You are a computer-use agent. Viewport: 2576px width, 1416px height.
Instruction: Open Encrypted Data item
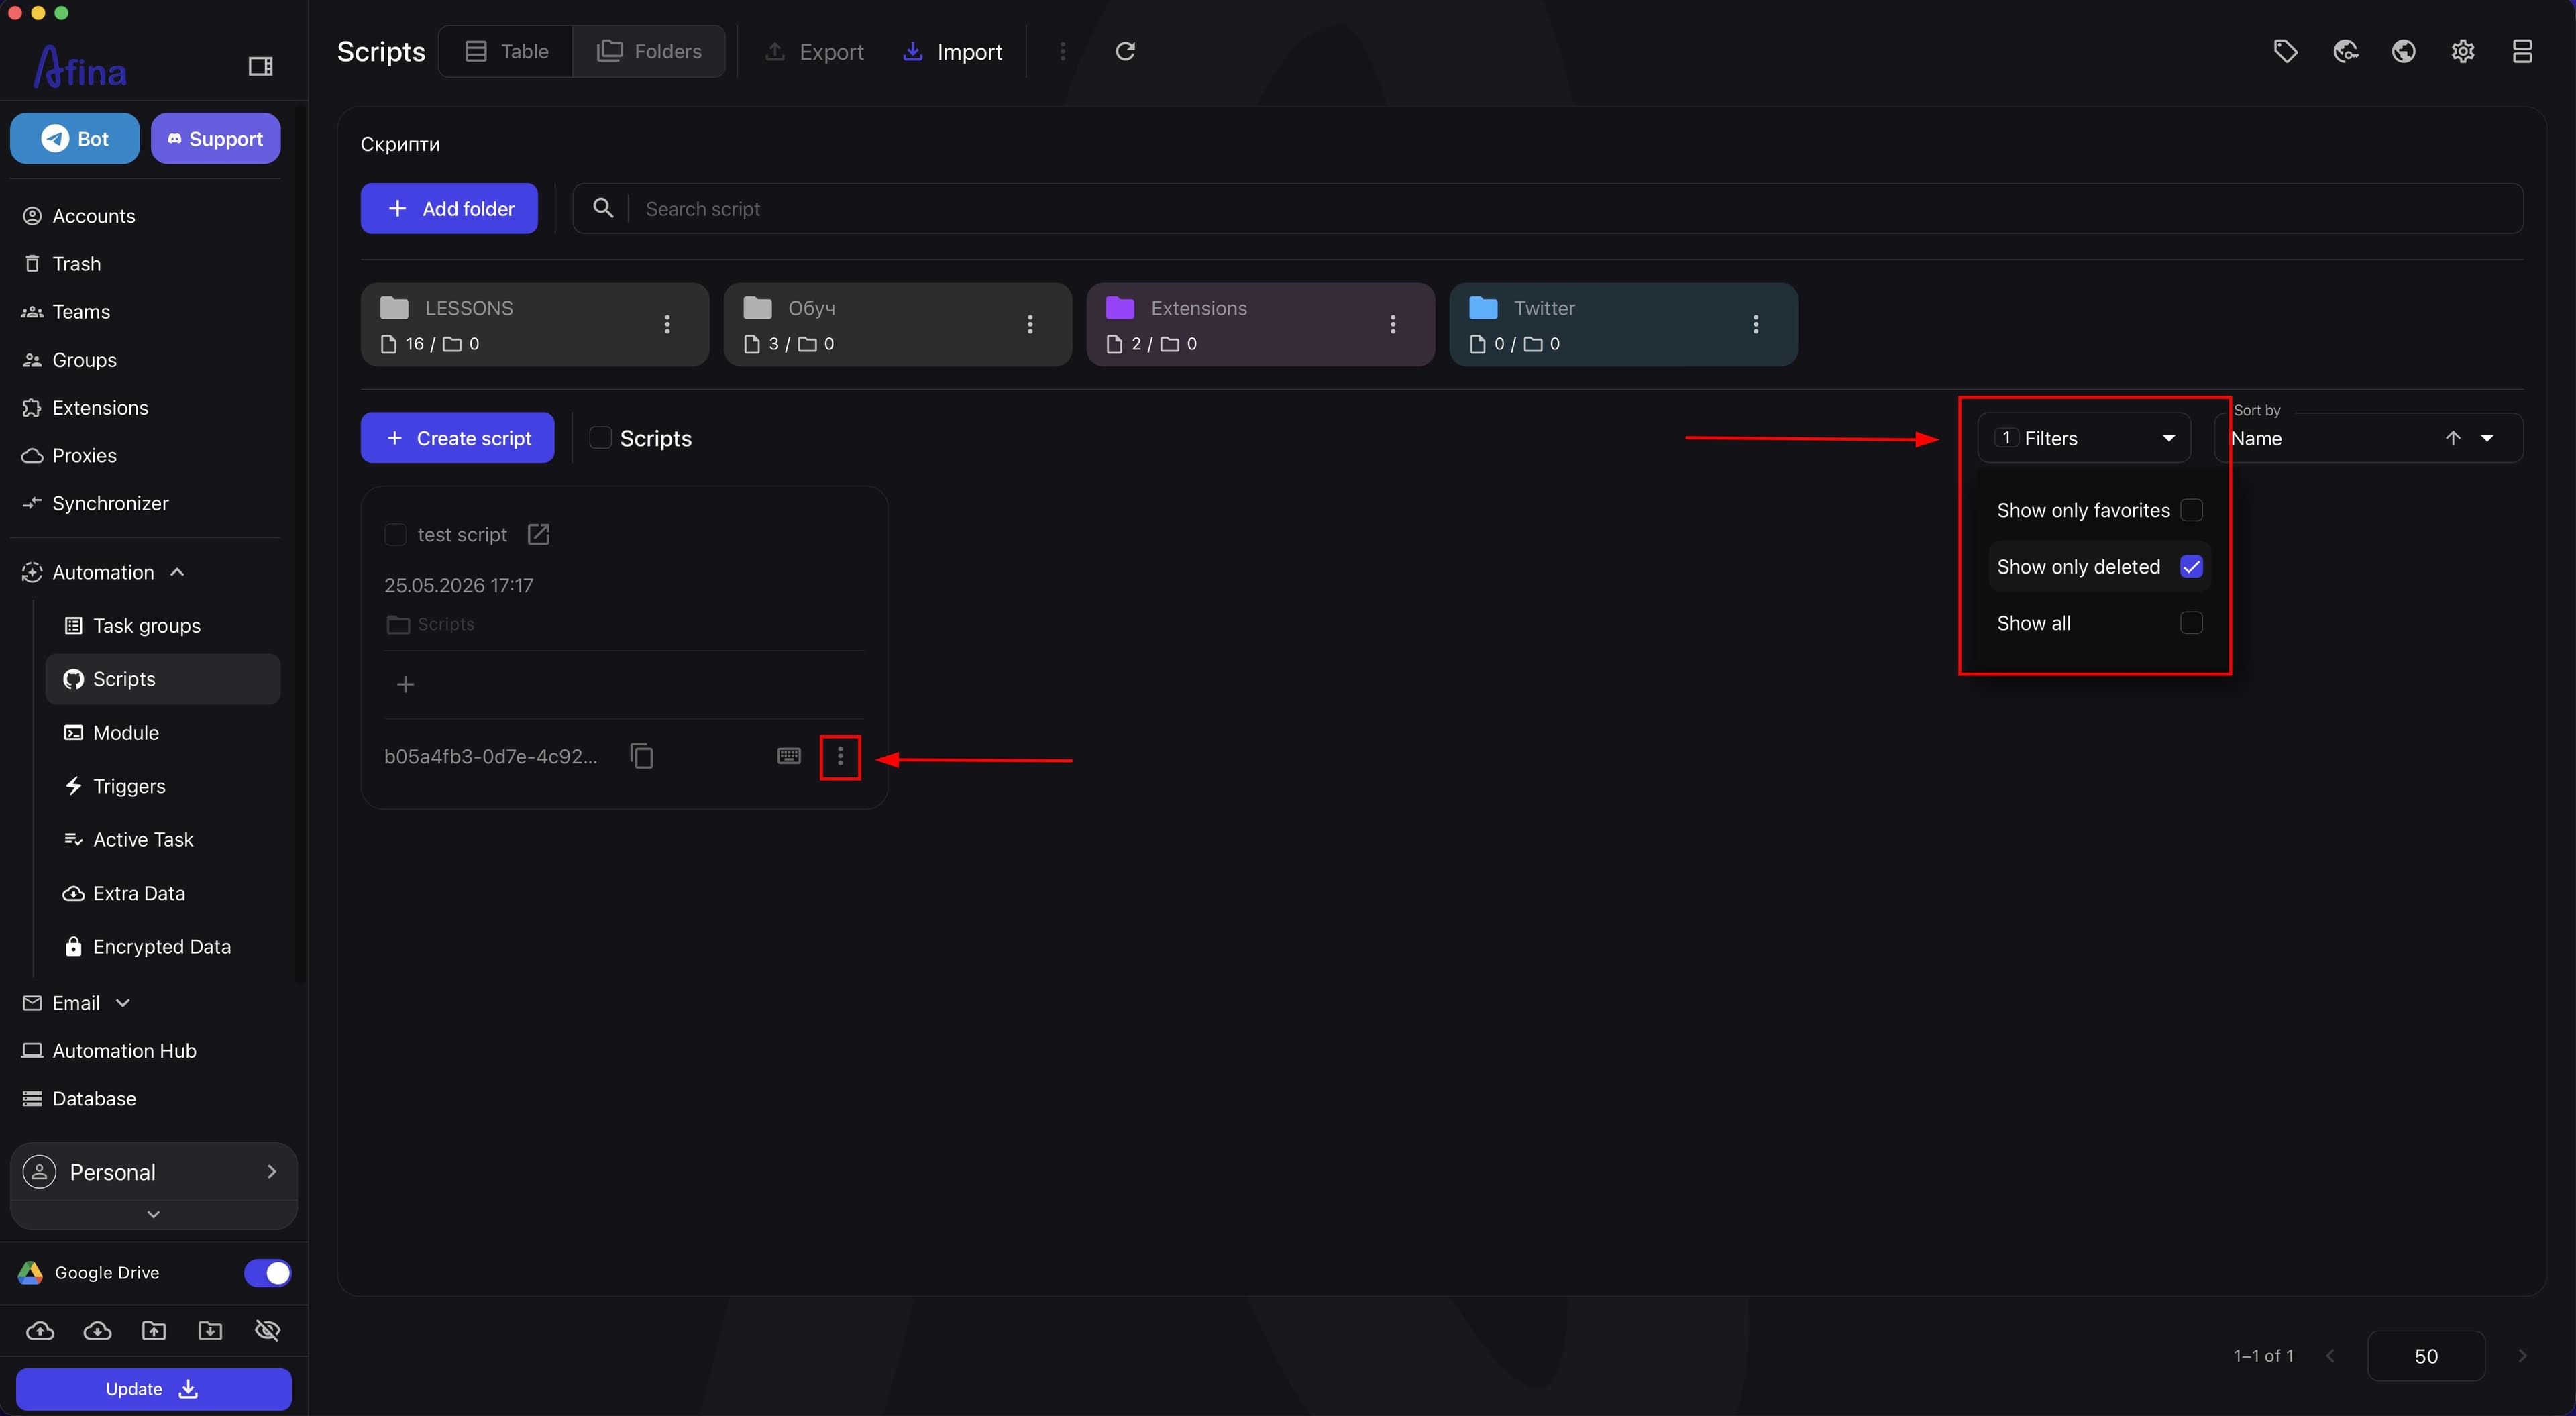(x=161, y=946)
